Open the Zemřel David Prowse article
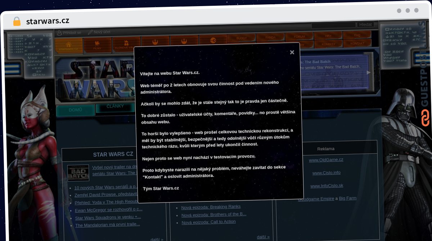The image size is (432, 241). point(106,195)
